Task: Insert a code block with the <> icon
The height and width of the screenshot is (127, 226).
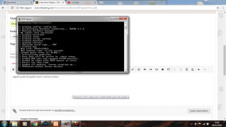Action: click(x=156, y=69)
